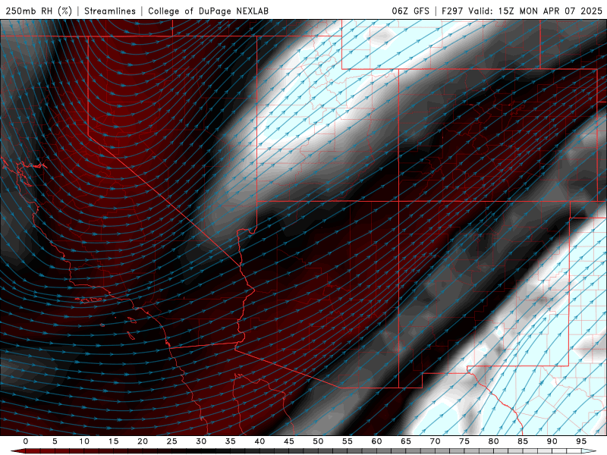Click the 'Valid: 15Z MON APR 07 2025' text
The height and width of the screenshot is (455, 607).
point(536,11)
